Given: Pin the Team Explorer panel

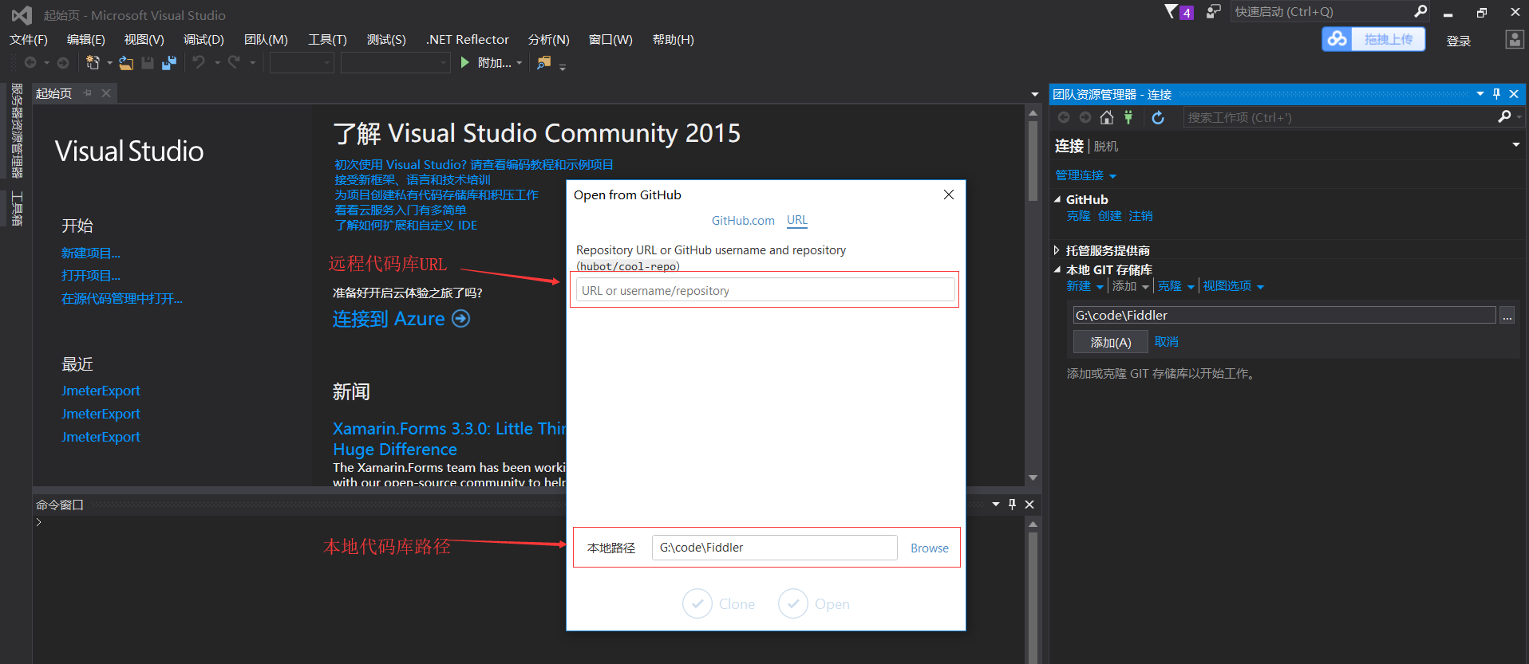Looking at the screenshot, I should click(1496, 94).
